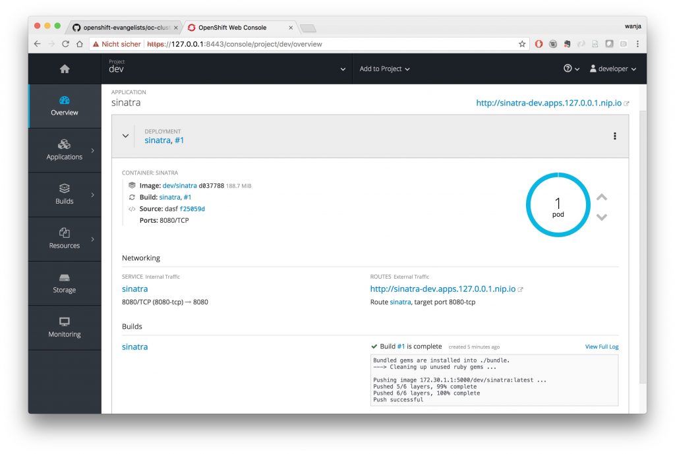Open the Route sinatra link
The image size is (675, 454).
point(400,302)
